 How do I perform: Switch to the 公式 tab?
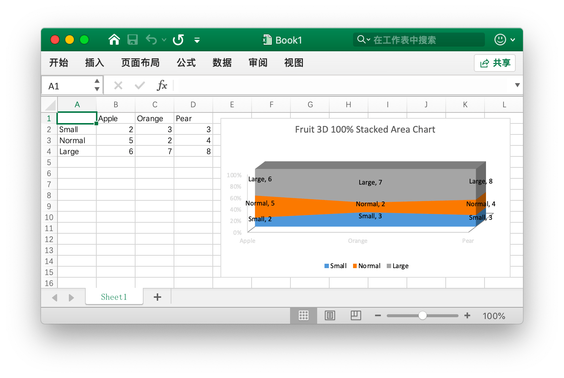186,63
